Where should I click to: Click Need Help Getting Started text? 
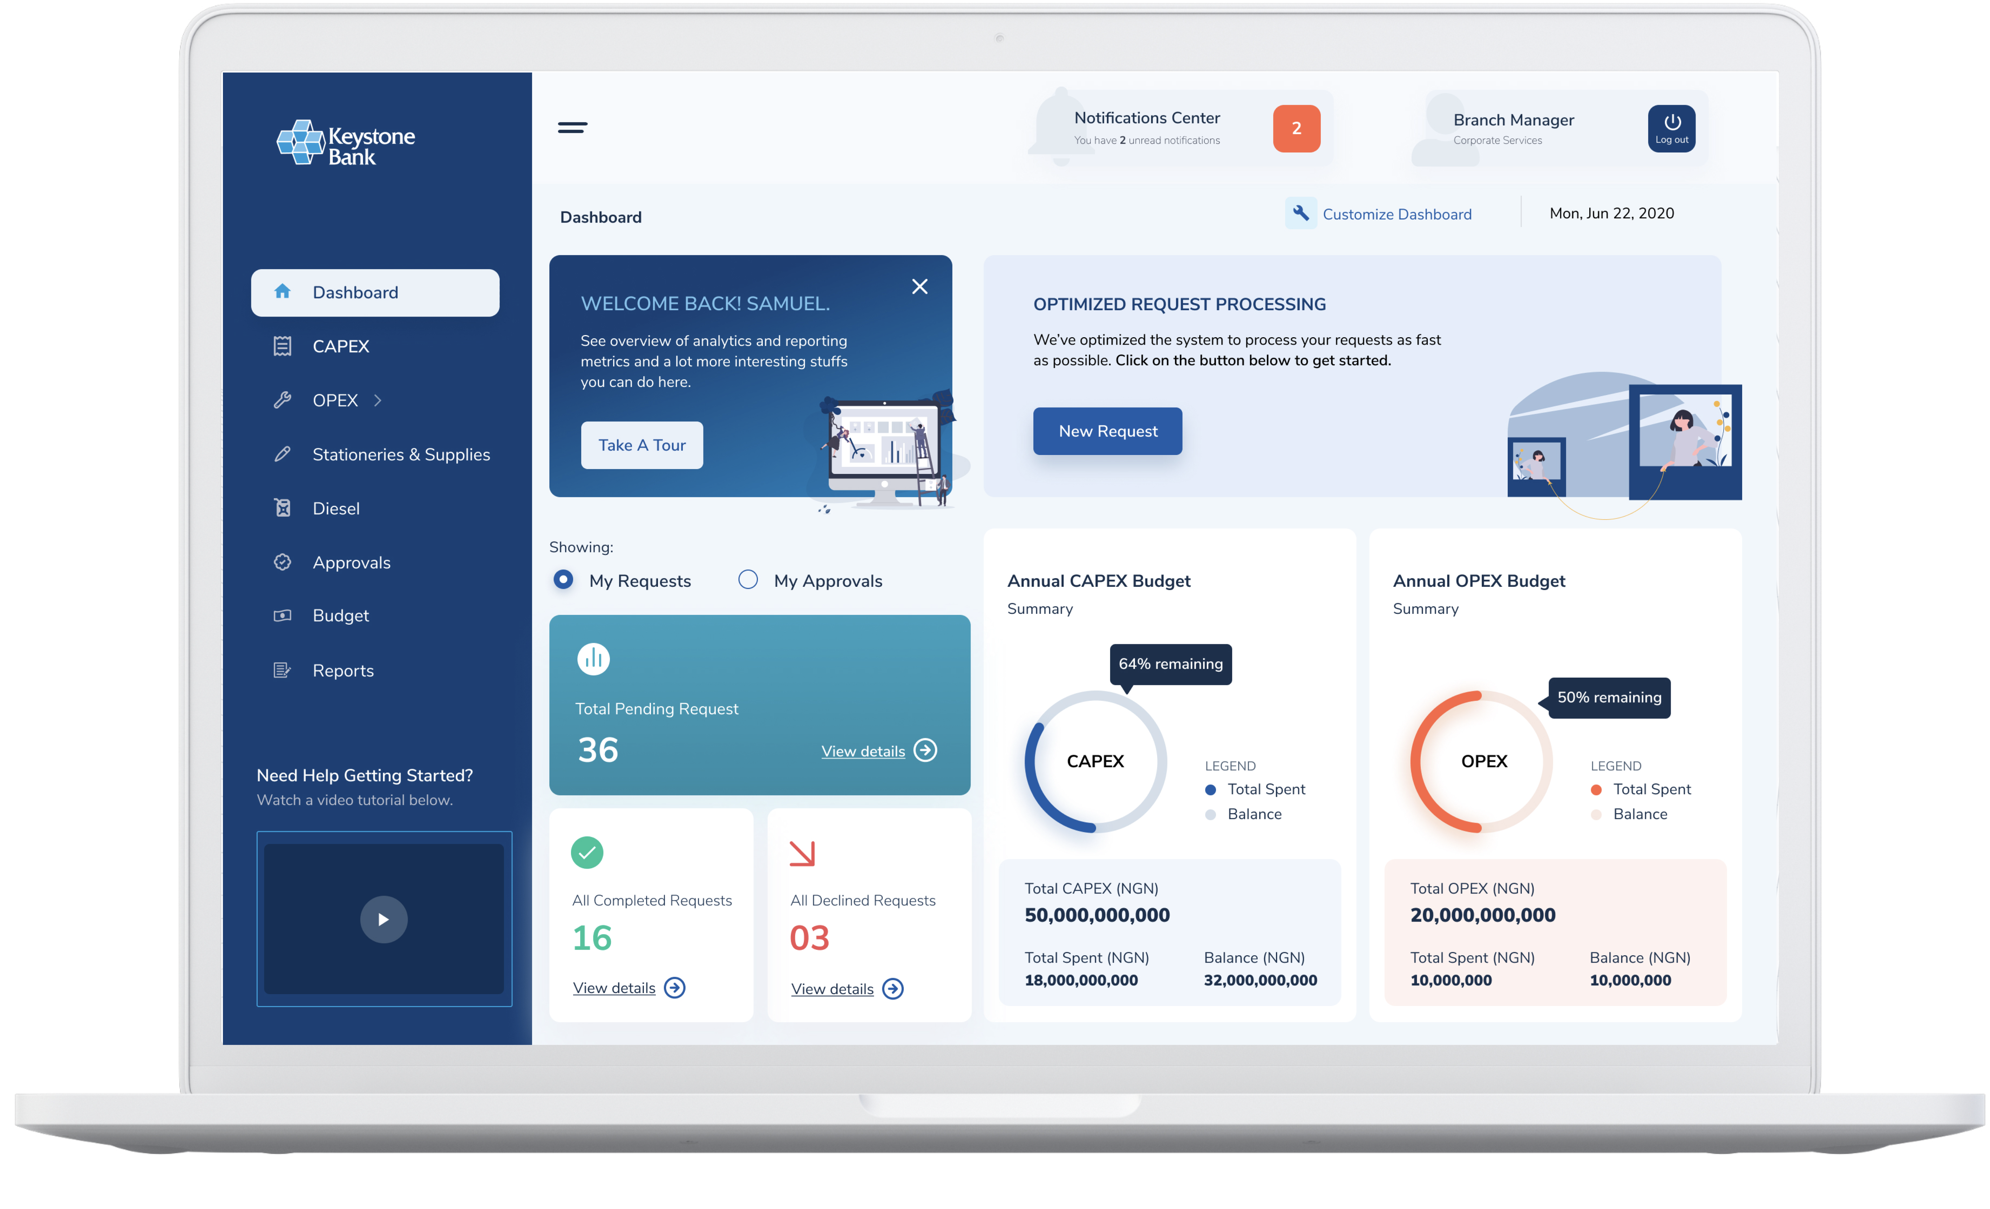click(x=364, y=775)
